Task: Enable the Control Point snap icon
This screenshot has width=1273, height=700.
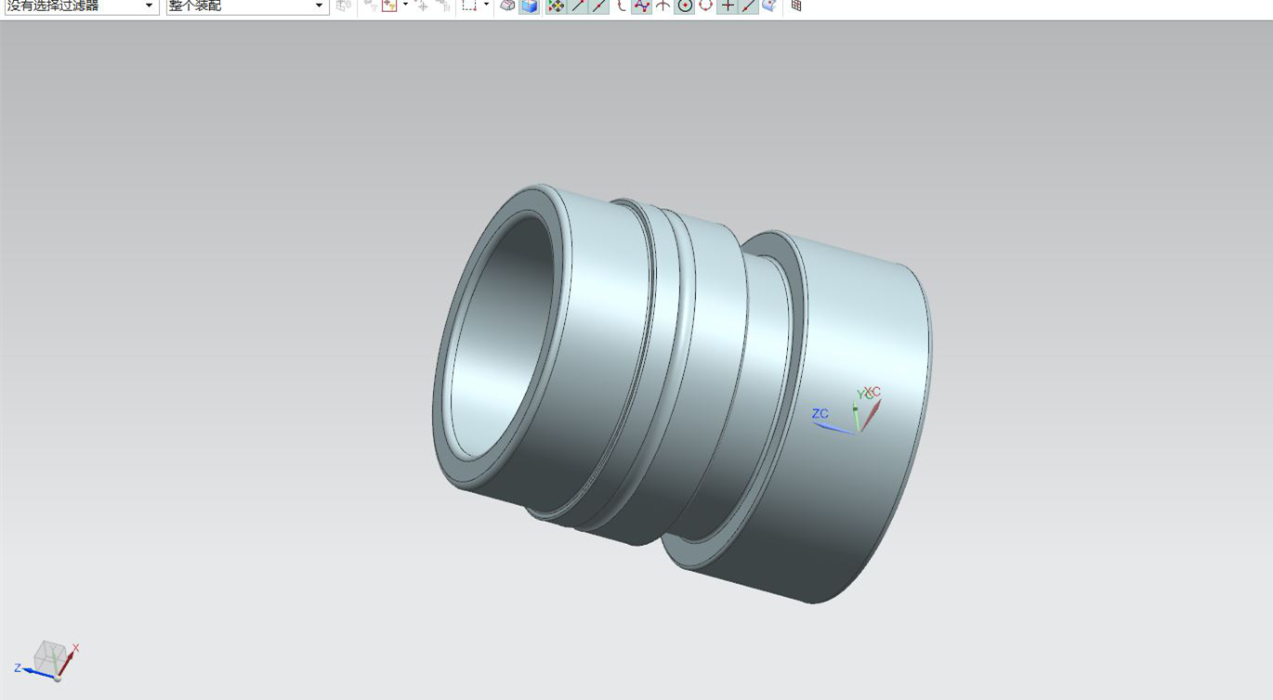Action: click(621, 6)
